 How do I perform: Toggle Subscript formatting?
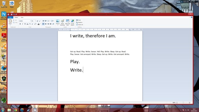[30, 24]
